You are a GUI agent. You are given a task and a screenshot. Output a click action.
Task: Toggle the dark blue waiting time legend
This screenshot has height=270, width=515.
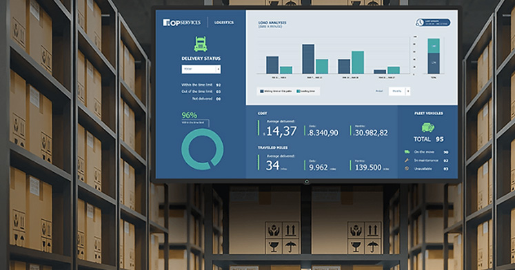coord(275,91)
